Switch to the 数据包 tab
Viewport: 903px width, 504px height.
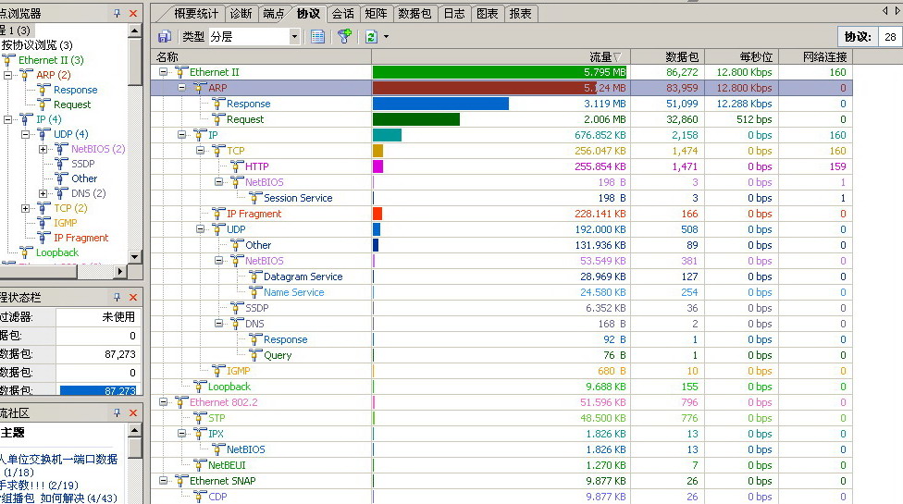point(414,13)
